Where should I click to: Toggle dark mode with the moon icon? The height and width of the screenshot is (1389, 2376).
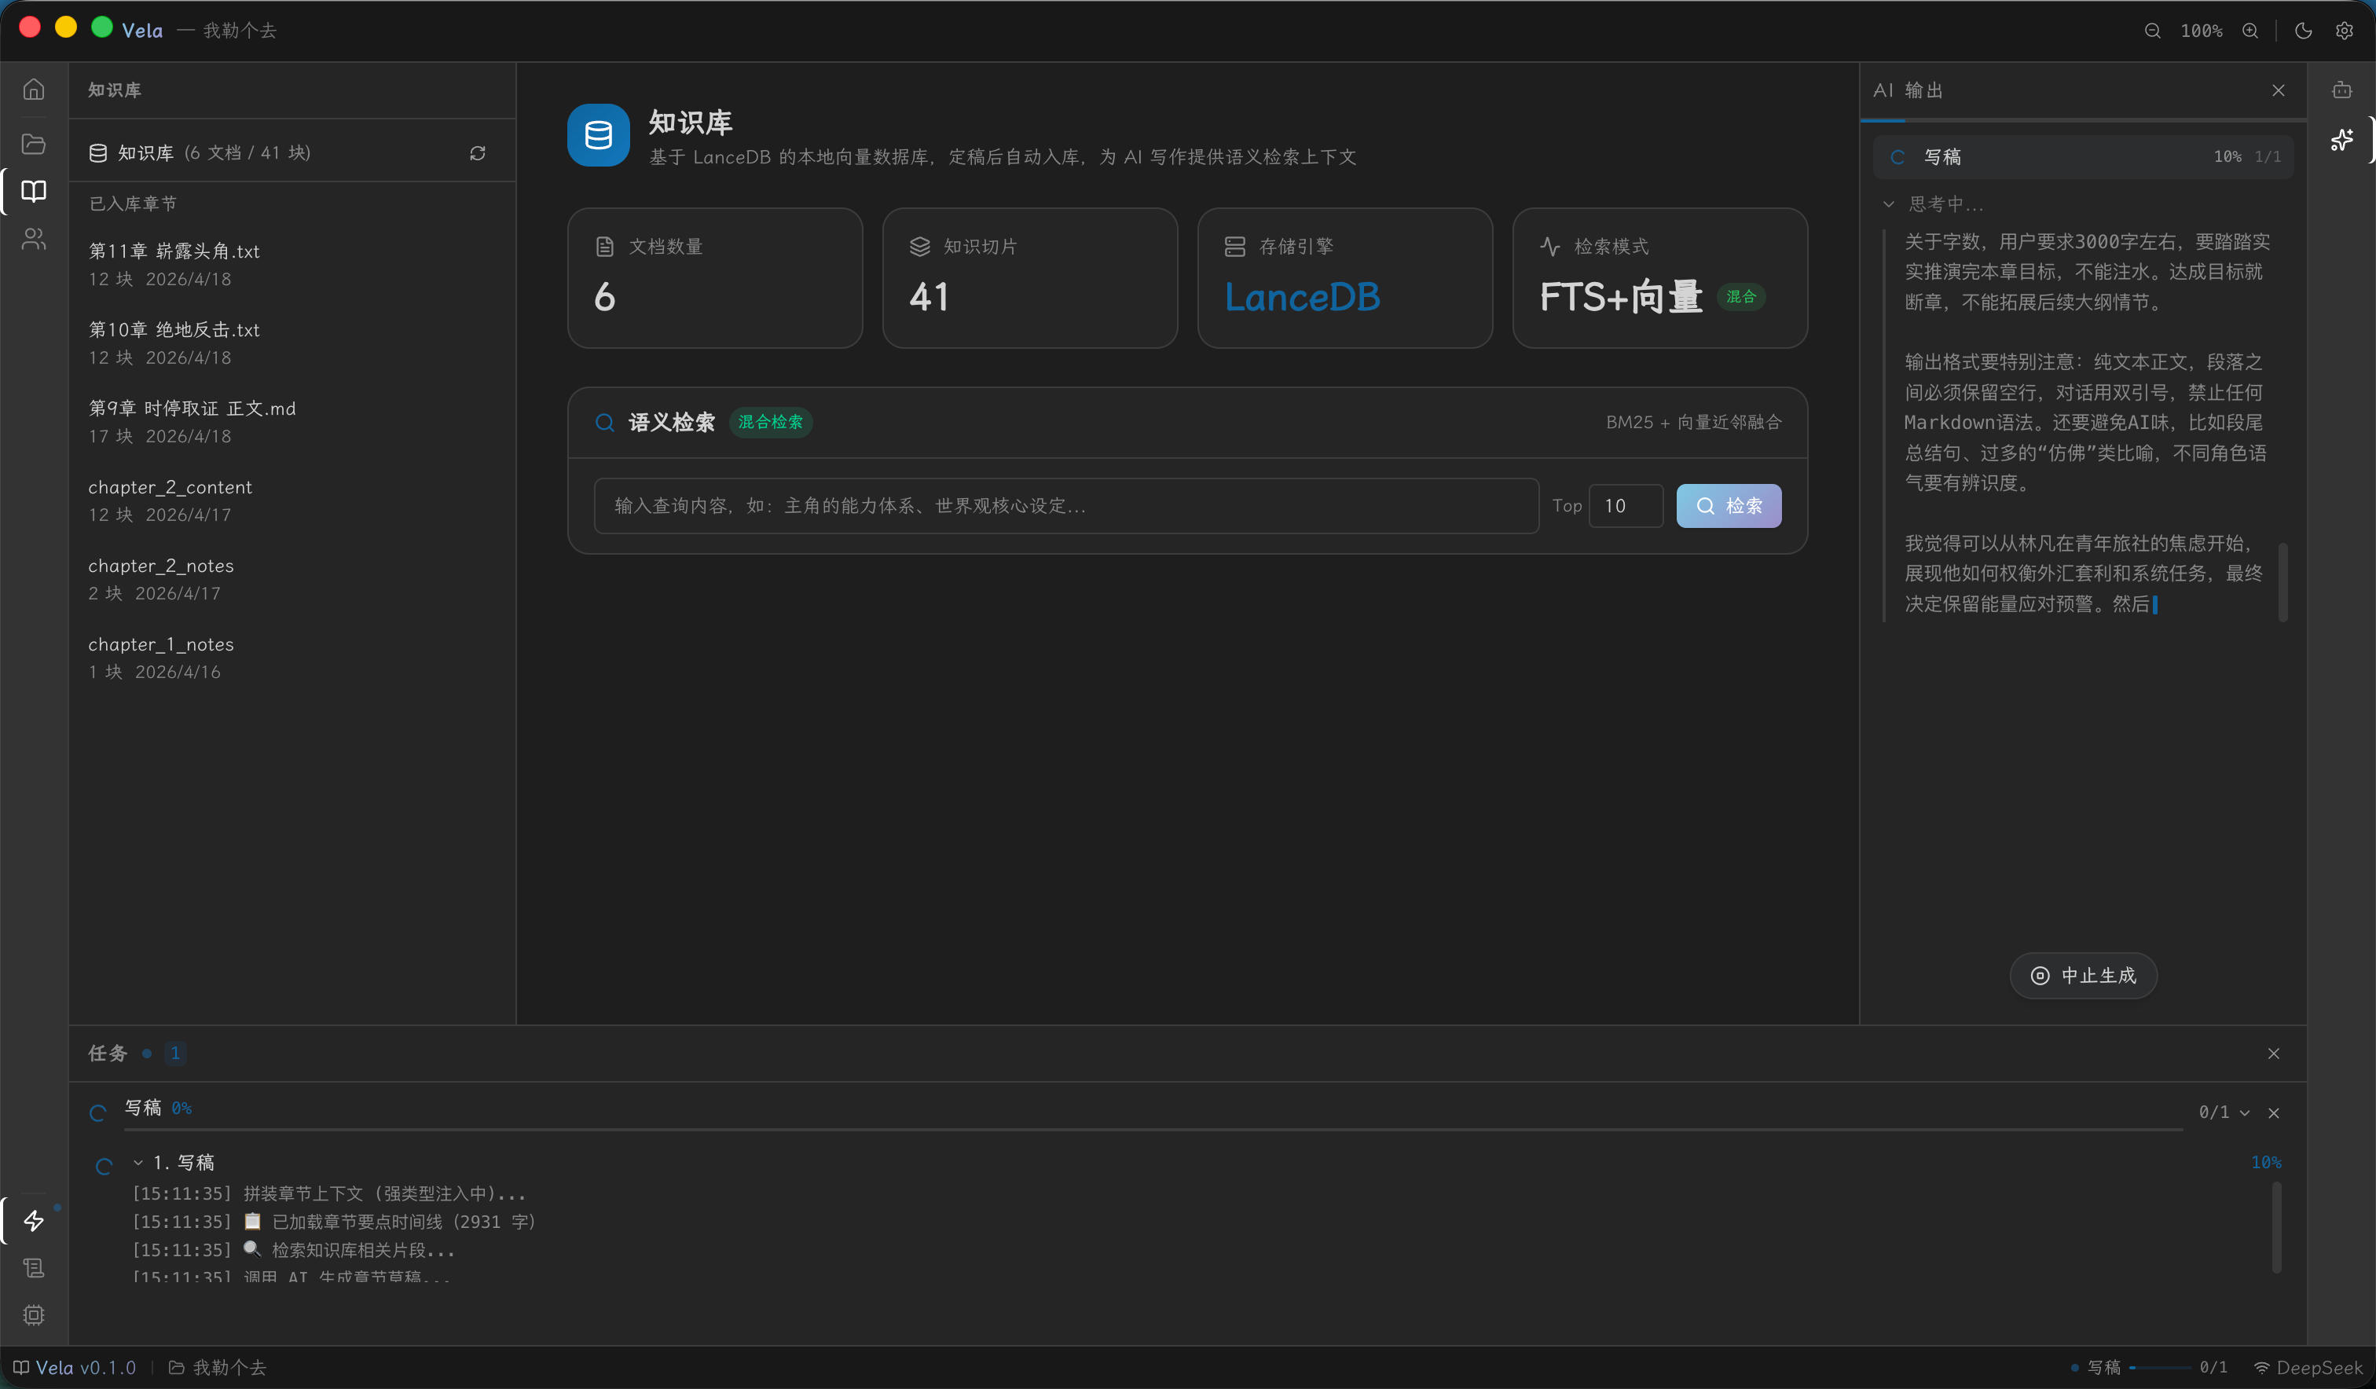2302,30
